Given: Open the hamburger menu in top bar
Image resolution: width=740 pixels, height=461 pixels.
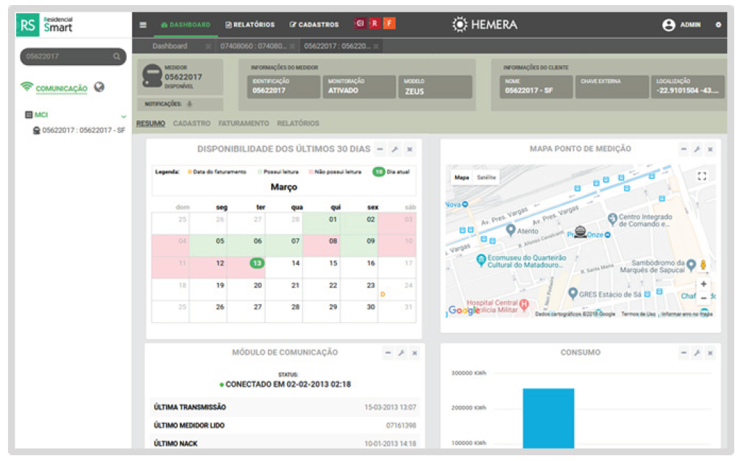Looking at the screenshot, I should point(143,25).
